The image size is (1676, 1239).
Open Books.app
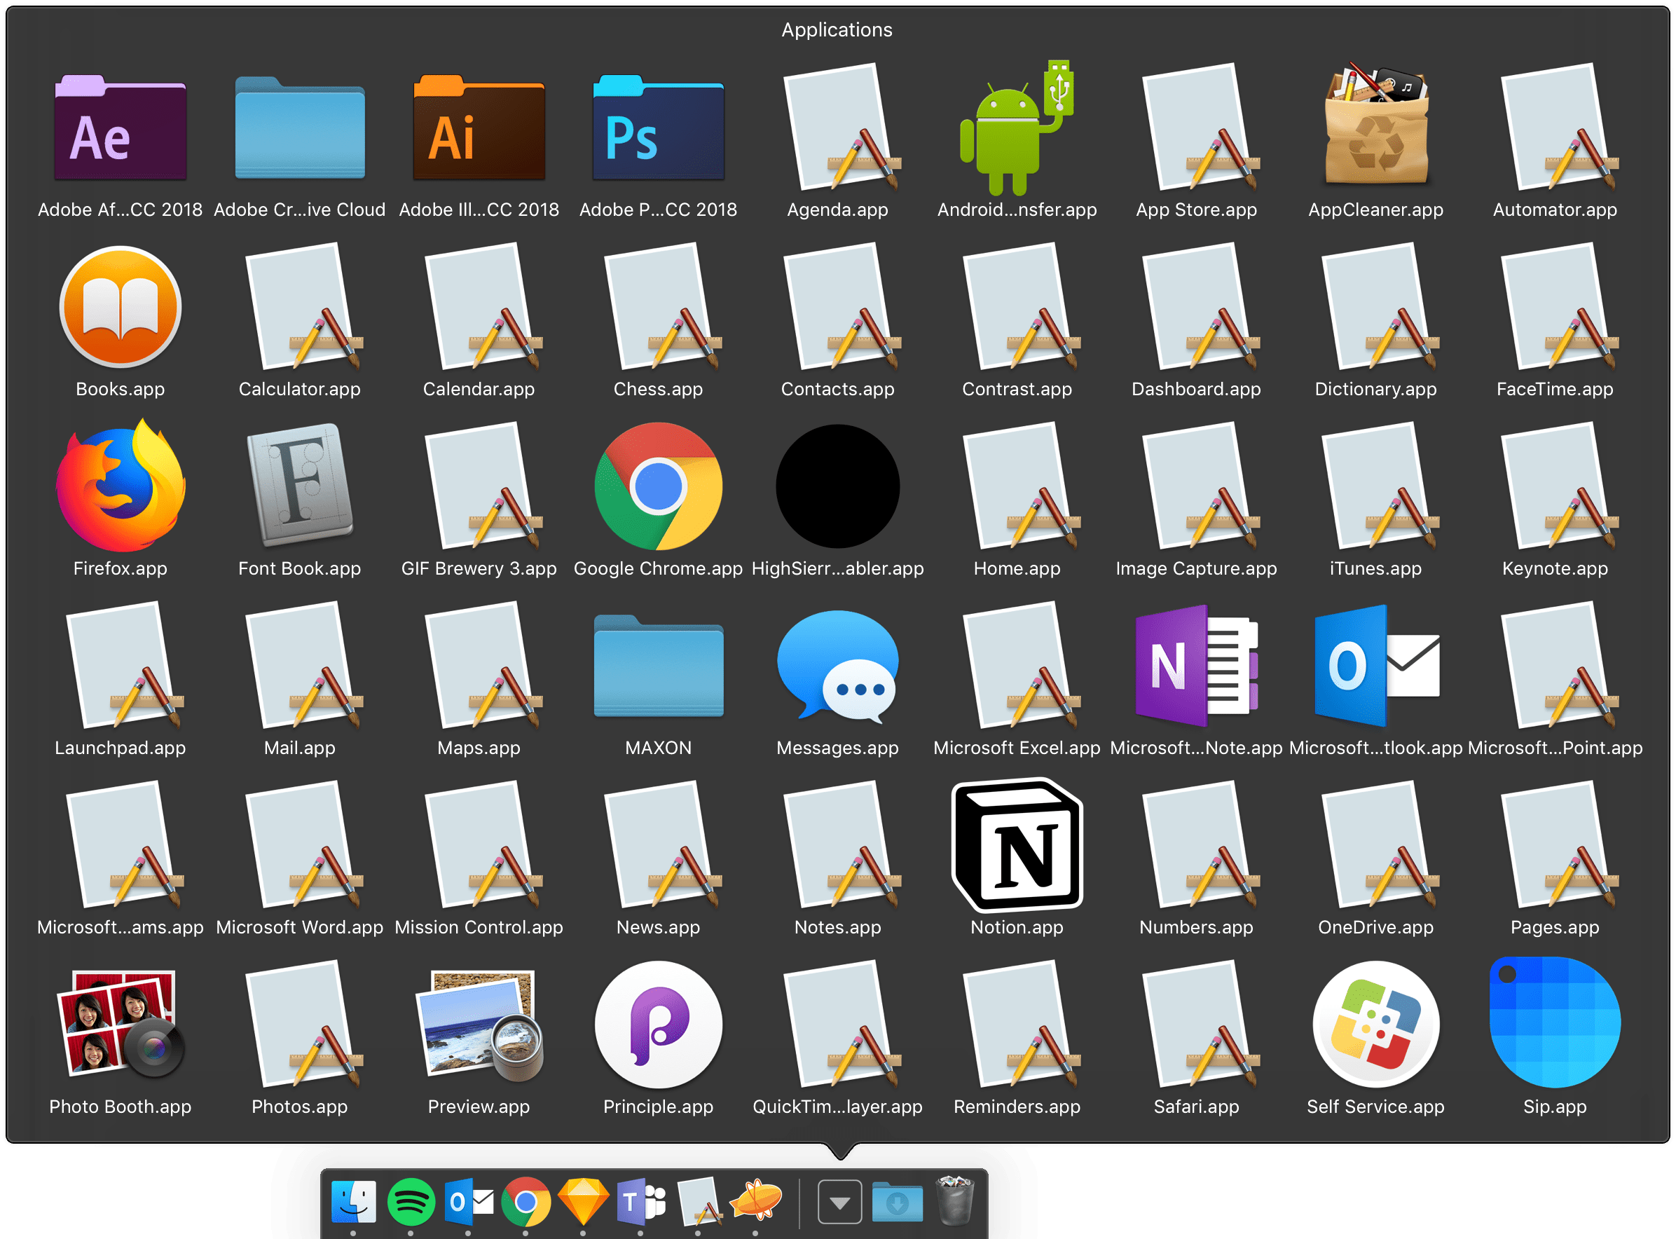tap(120, 308)
